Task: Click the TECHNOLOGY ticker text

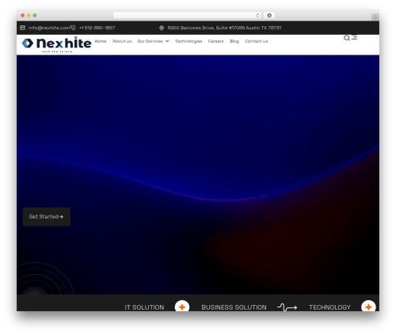Action: [329, 307]
